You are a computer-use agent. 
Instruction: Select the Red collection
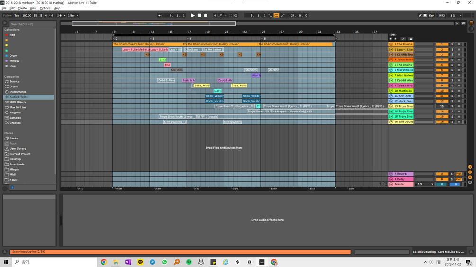point(12,35)
